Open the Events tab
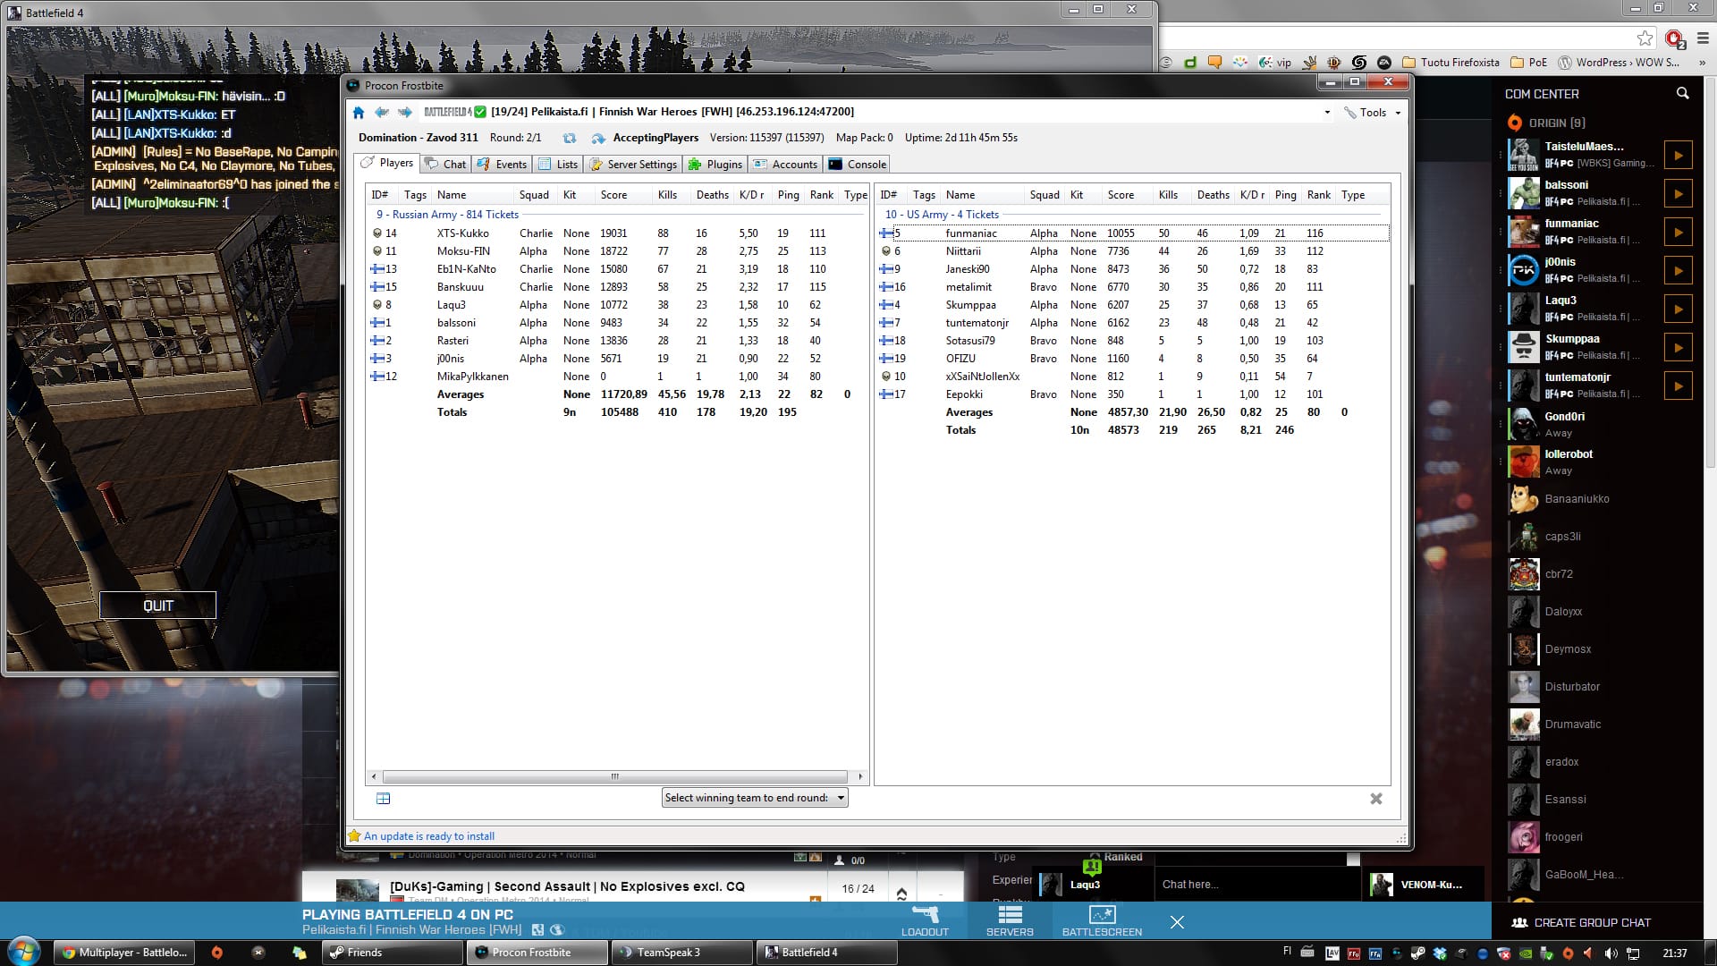The width and height of the screenshot is (1717, 966). 502,165
